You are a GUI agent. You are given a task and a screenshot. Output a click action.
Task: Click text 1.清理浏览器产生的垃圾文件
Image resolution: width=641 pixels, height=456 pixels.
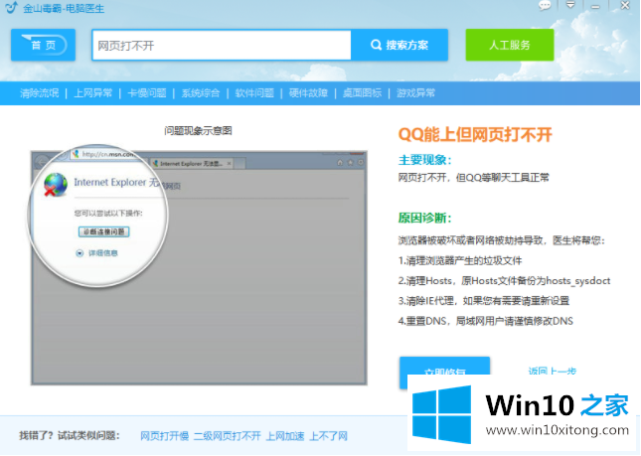pyautogui.click(x=460, y=260)
